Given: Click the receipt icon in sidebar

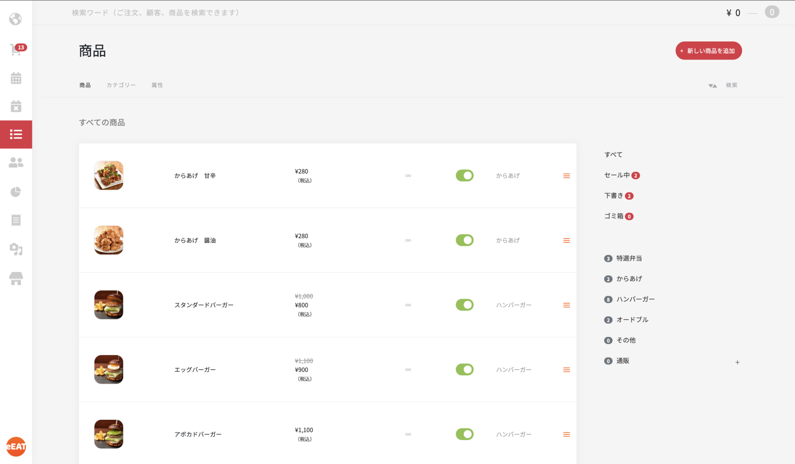Looking at the screenshot, I should coord(16,220).
